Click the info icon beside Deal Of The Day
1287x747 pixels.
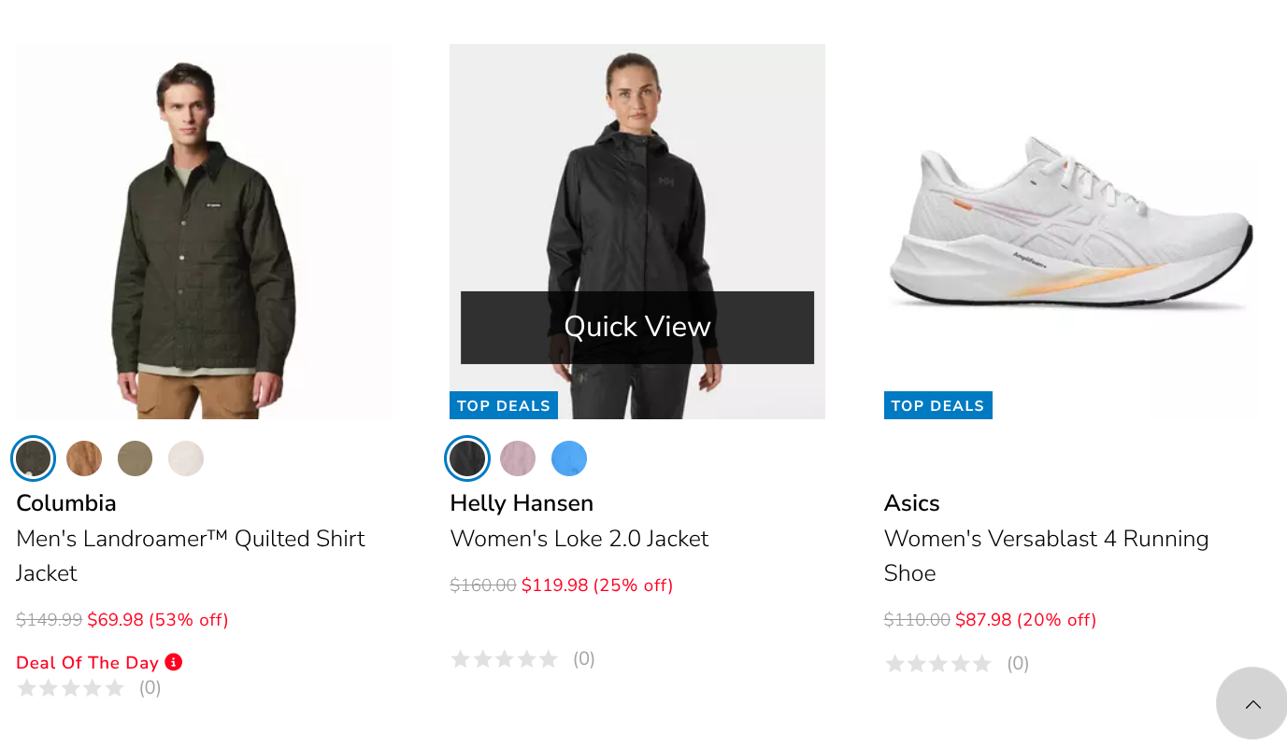click(x=171, y=662)
